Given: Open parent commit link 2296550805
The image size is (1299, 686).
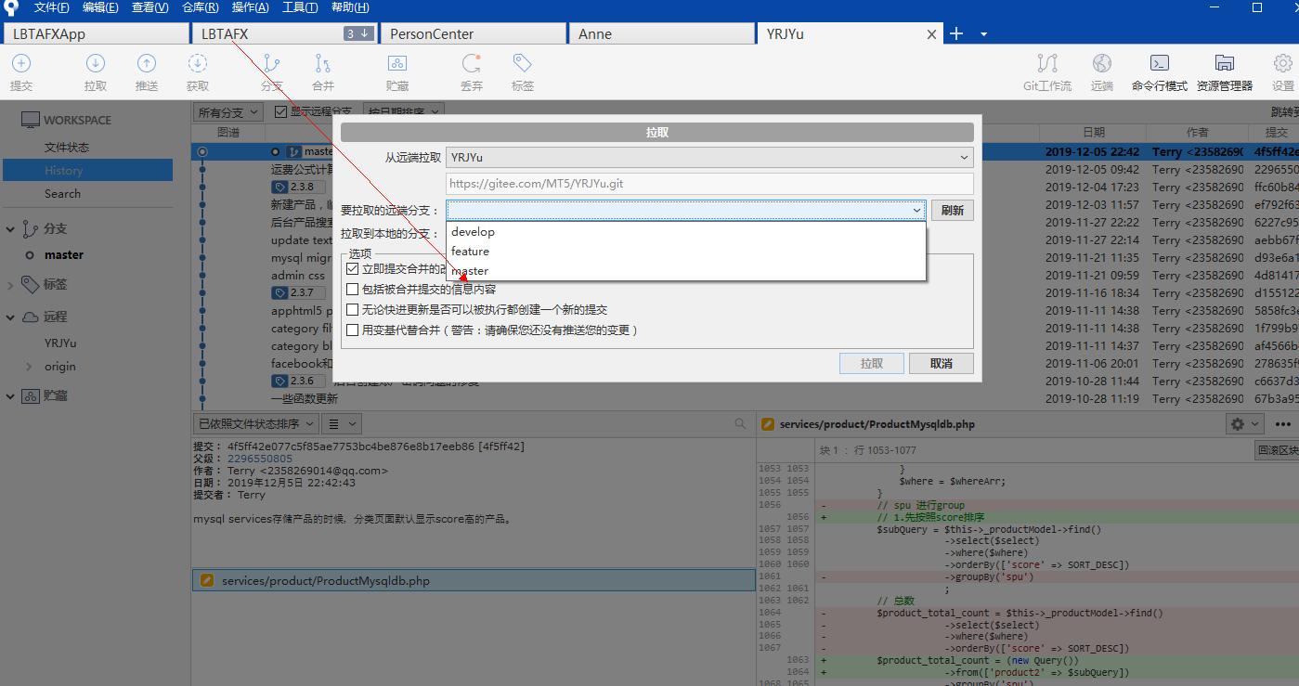Looking at the screenshot, I should 259,459.
